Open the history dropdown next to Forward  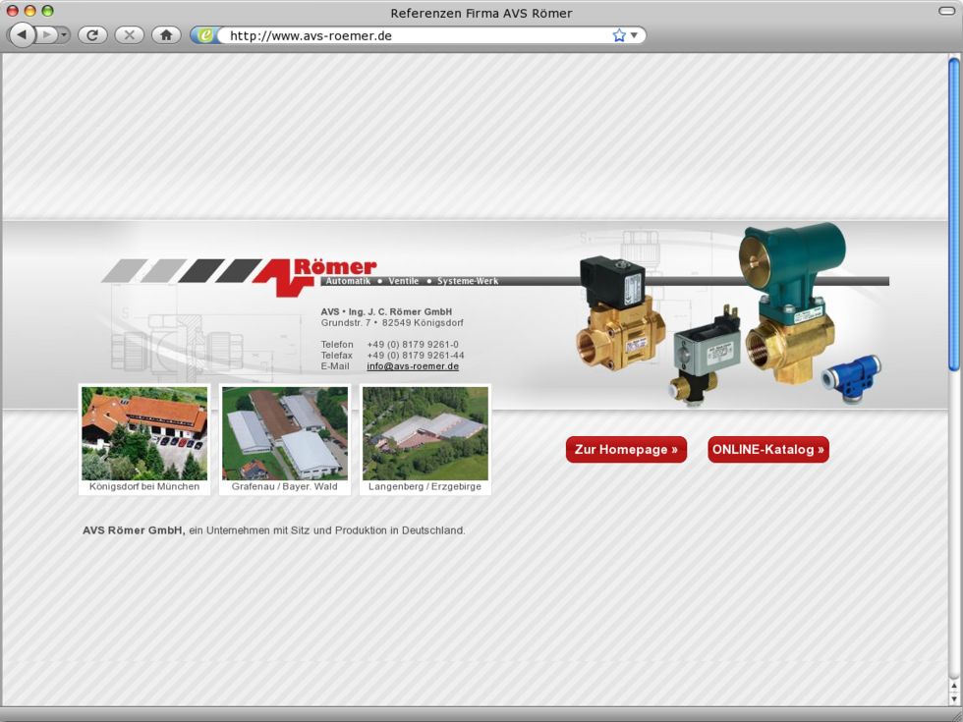(64, 35)
